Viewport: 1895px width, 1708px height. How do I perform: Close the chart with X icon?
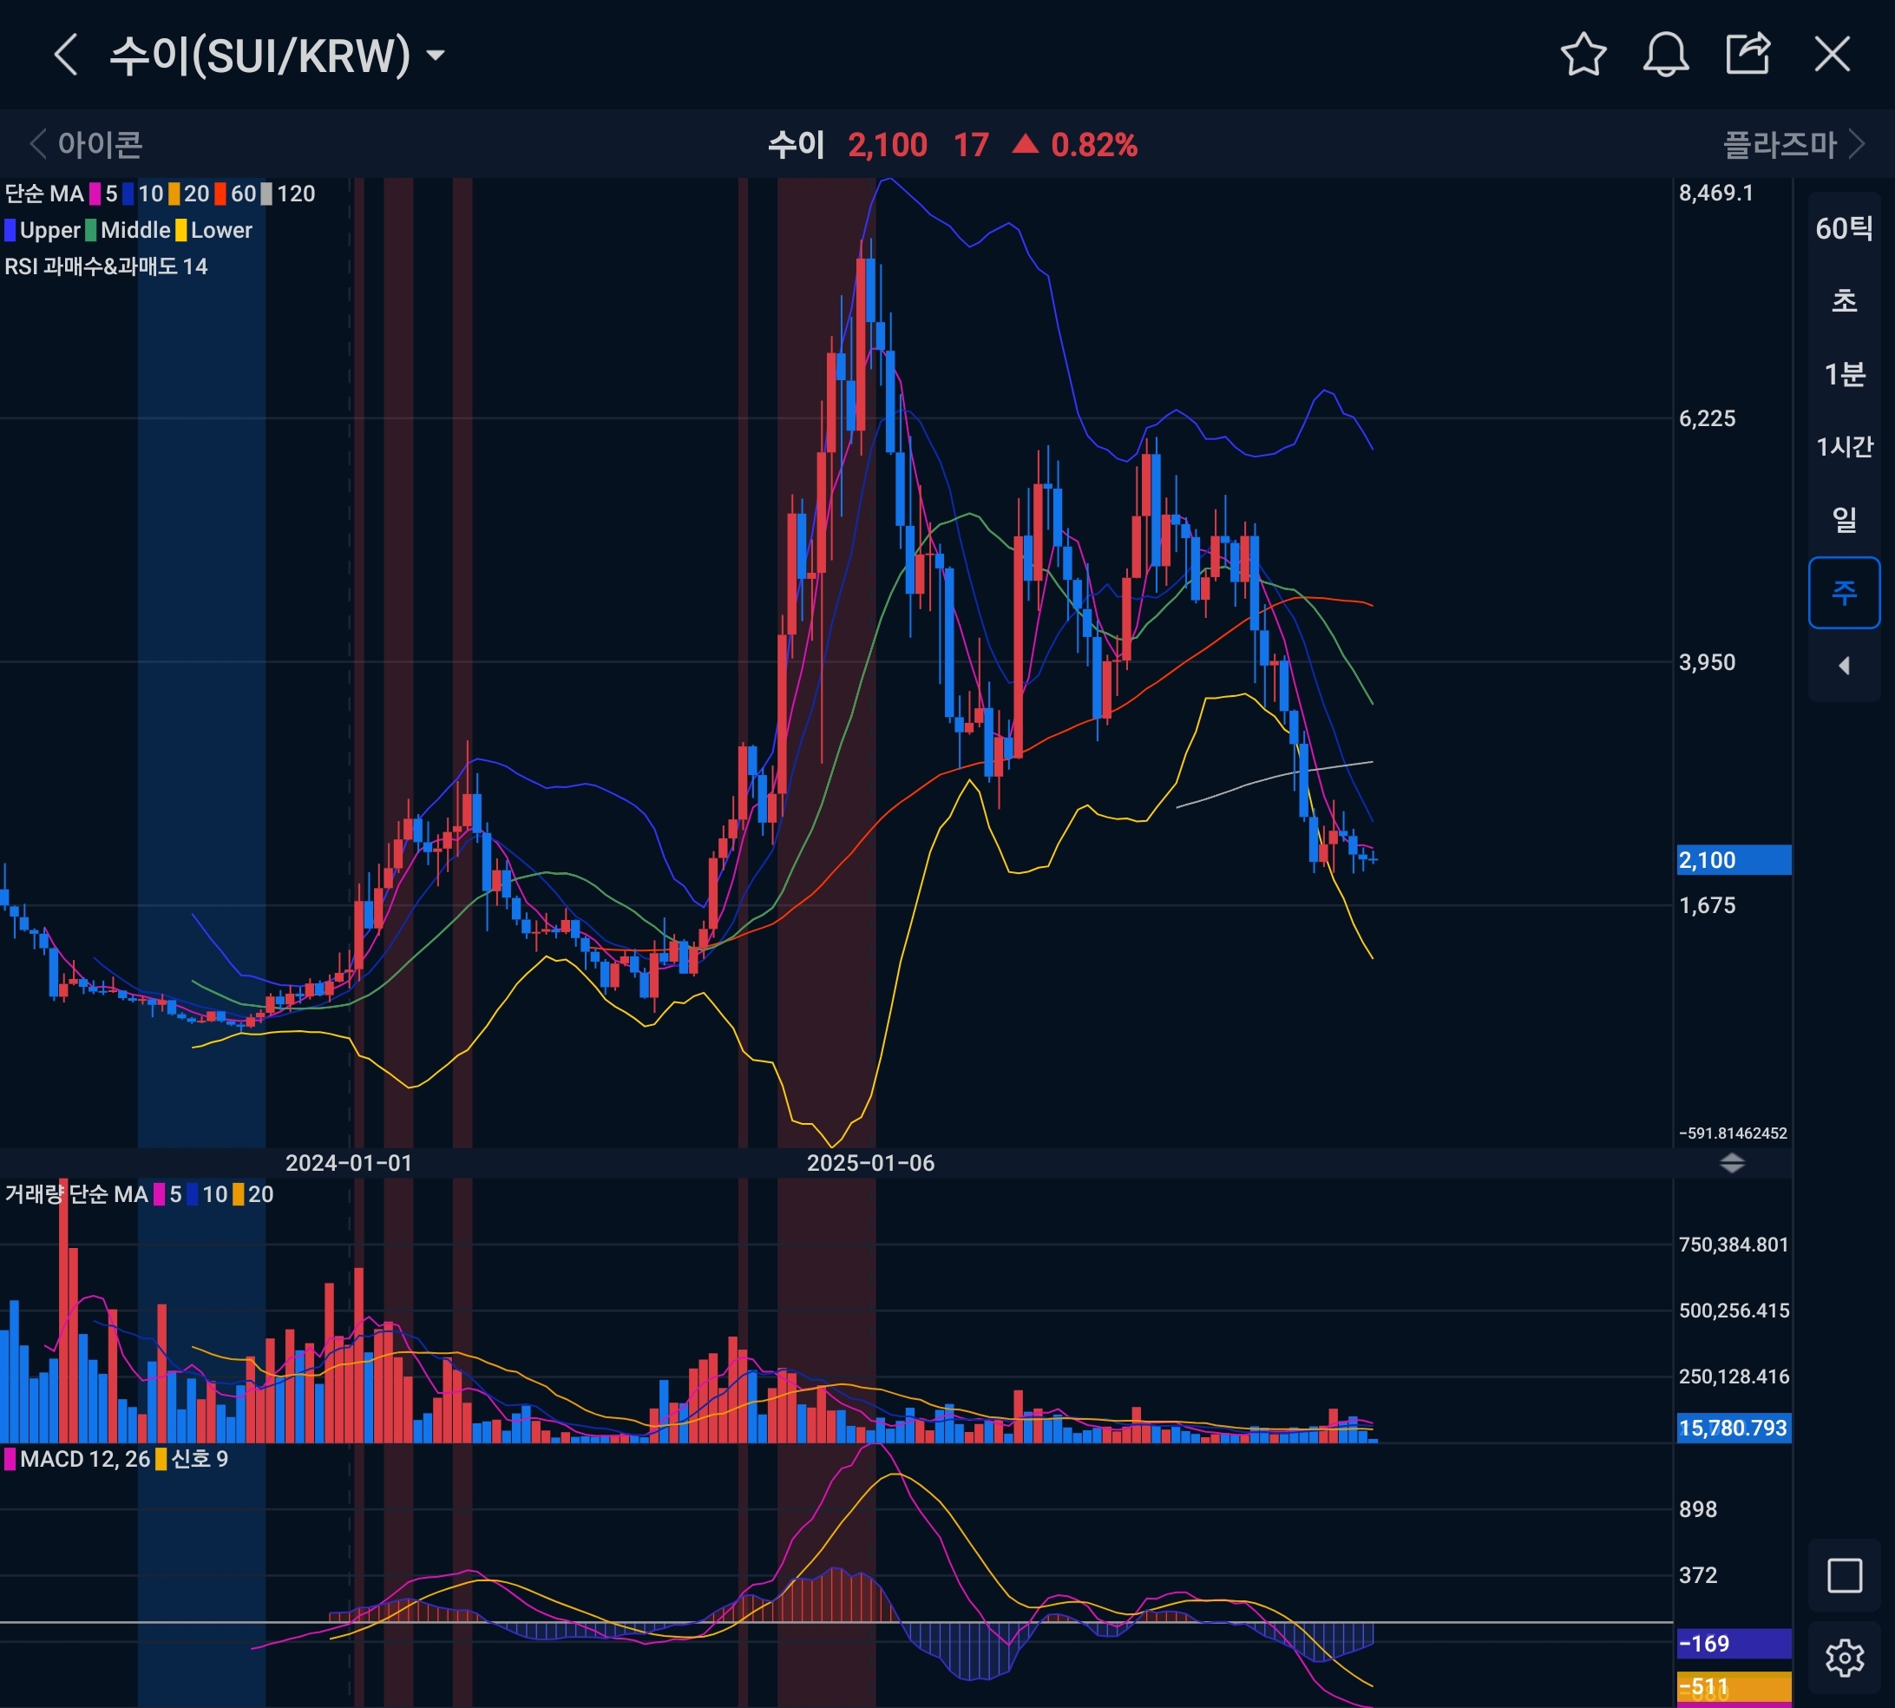tap(1833, 55)
